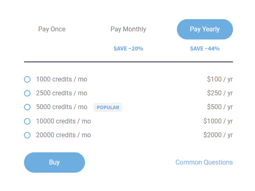Switch to the Pay Monthly tab
This screenshot has height=191, width=255.
tap(128, 29)
